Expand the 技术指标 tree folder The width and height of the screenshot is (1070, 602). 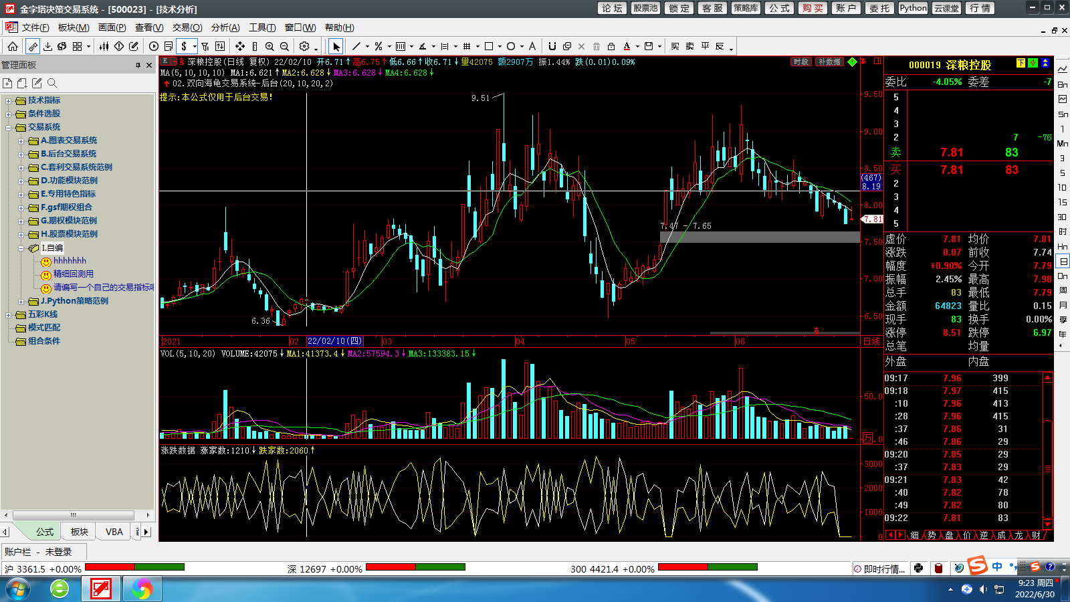click(x=9, y=101)
